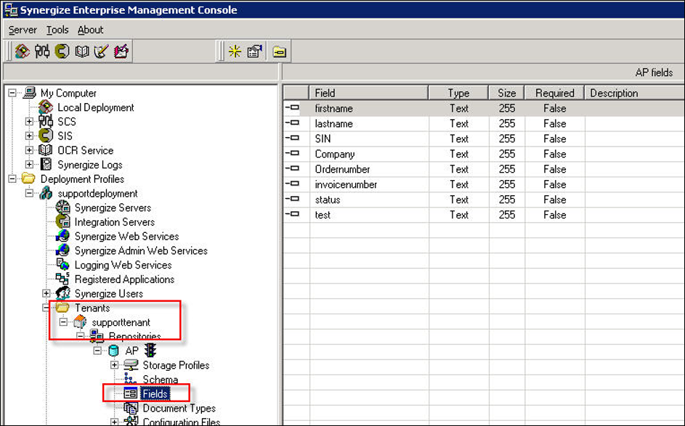The image size is (685, 426).
Task: Click the traffic light icon beside AP
Action: pyautogui.click(x=150, y=350)
